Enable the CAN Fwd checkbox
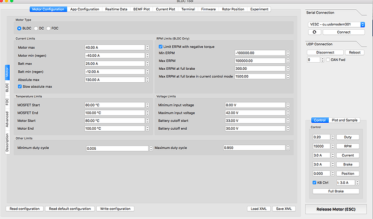The width and height of the screenshot is (373, 219). point(326,60)
